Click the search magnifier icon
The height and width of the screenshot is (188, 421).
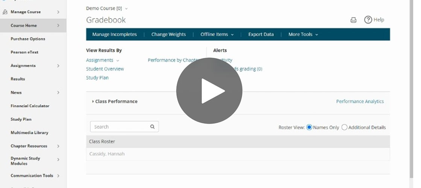pyautogui.click(x=152, y=127)
